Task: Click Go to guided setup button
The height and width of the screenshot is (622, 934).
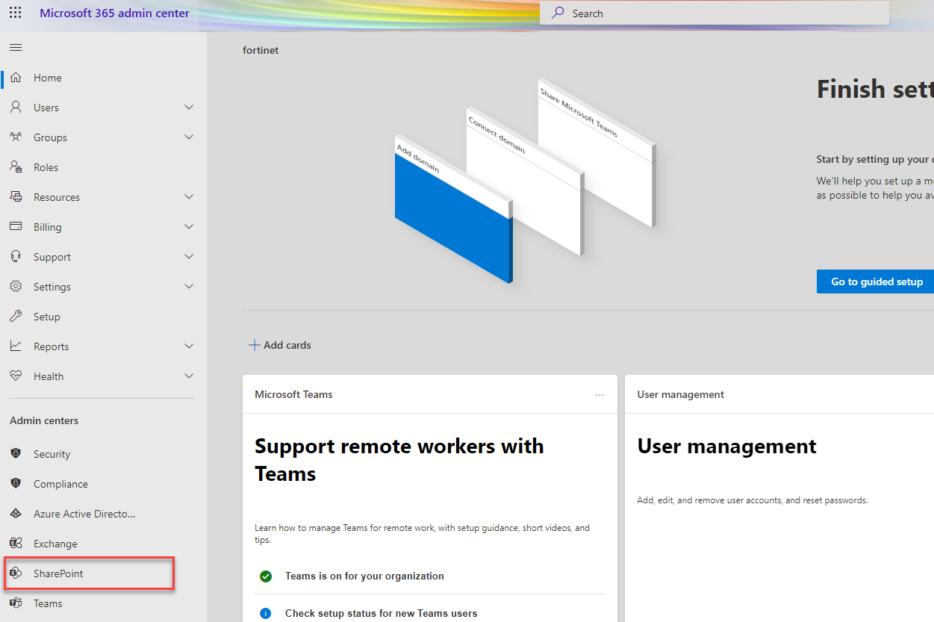Action: [x=877, y=282]
